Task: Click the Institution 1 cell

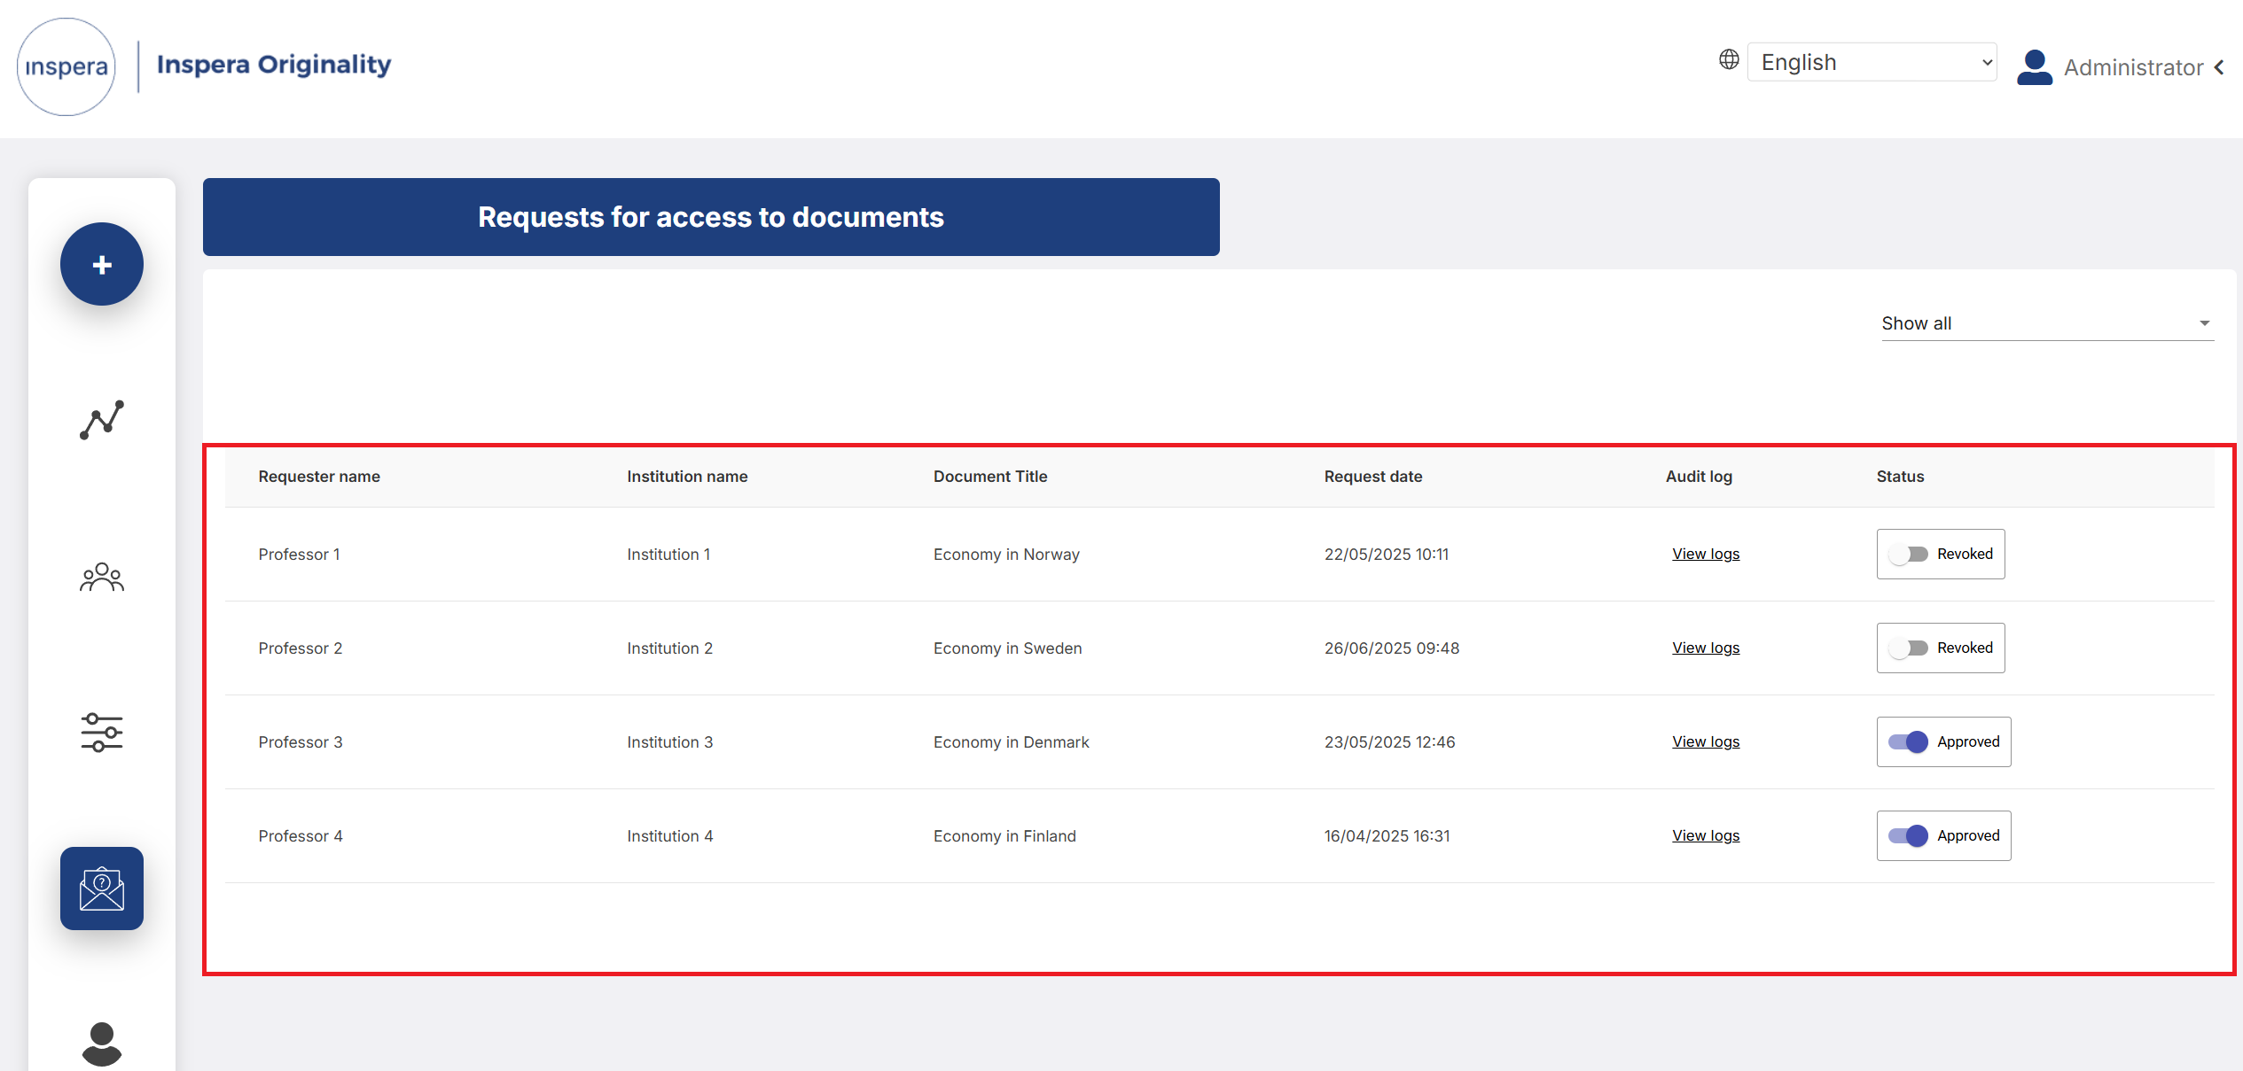Action: 668,555
